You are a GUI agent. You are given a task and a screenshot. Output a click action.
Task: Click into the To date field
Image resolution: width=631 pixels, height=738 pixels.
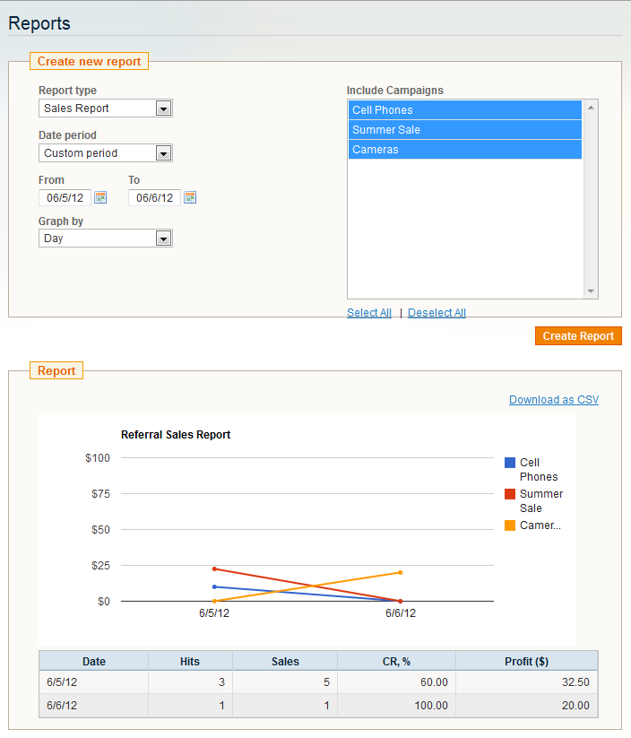pyautogui.click(x=154, y=197)
